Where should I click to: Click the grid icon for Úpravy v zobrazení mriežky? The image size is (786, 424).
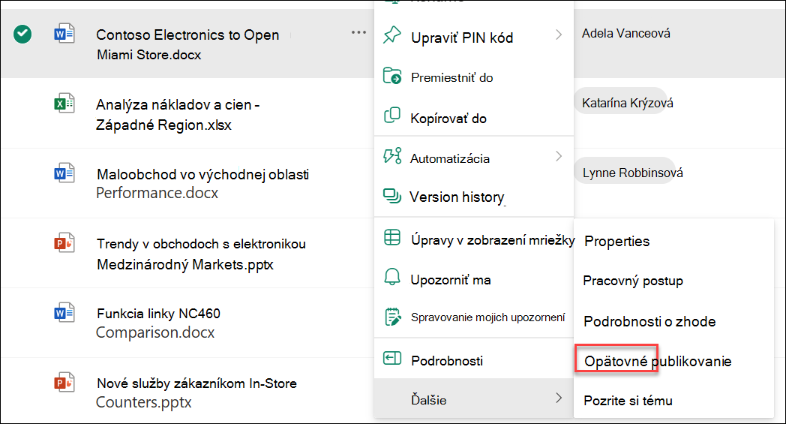392,237
